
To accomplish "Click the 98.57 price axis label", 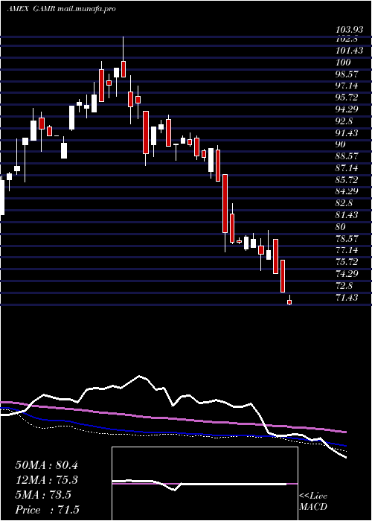I will point(347,74).
